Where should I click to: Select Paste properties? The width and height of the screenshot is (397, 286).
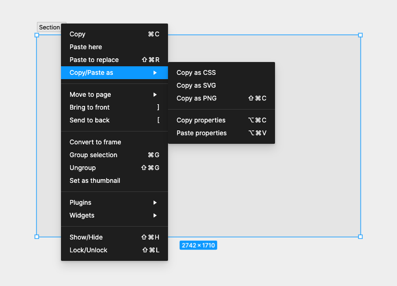pos(222,133)
